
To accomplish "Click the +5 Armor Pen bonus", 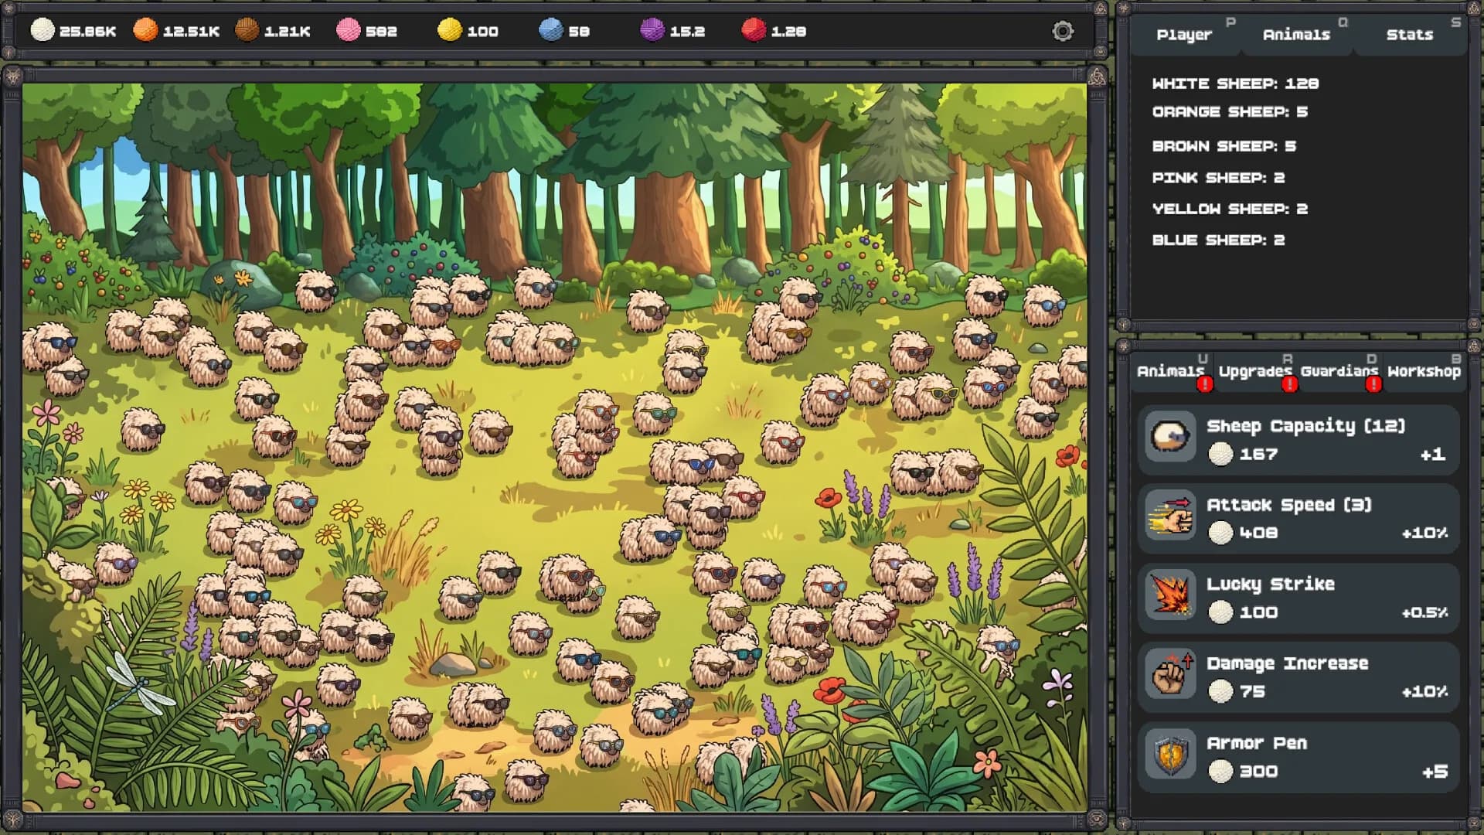I will 1435,772.
